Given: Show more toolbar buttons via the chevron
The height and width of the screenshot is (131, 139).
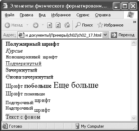Looking at the screenshot, I should click(135, 22).
